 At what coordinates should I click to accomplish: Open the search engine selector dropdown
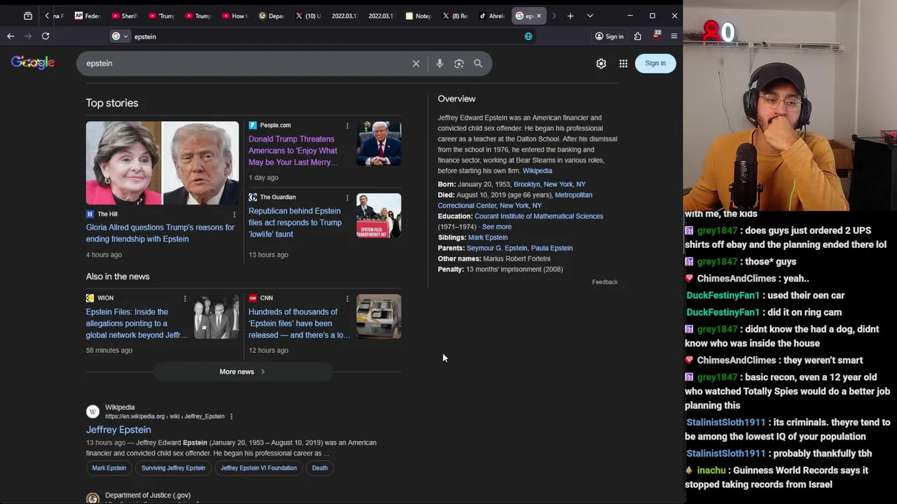pyautogui.click(x=120, y=36)
